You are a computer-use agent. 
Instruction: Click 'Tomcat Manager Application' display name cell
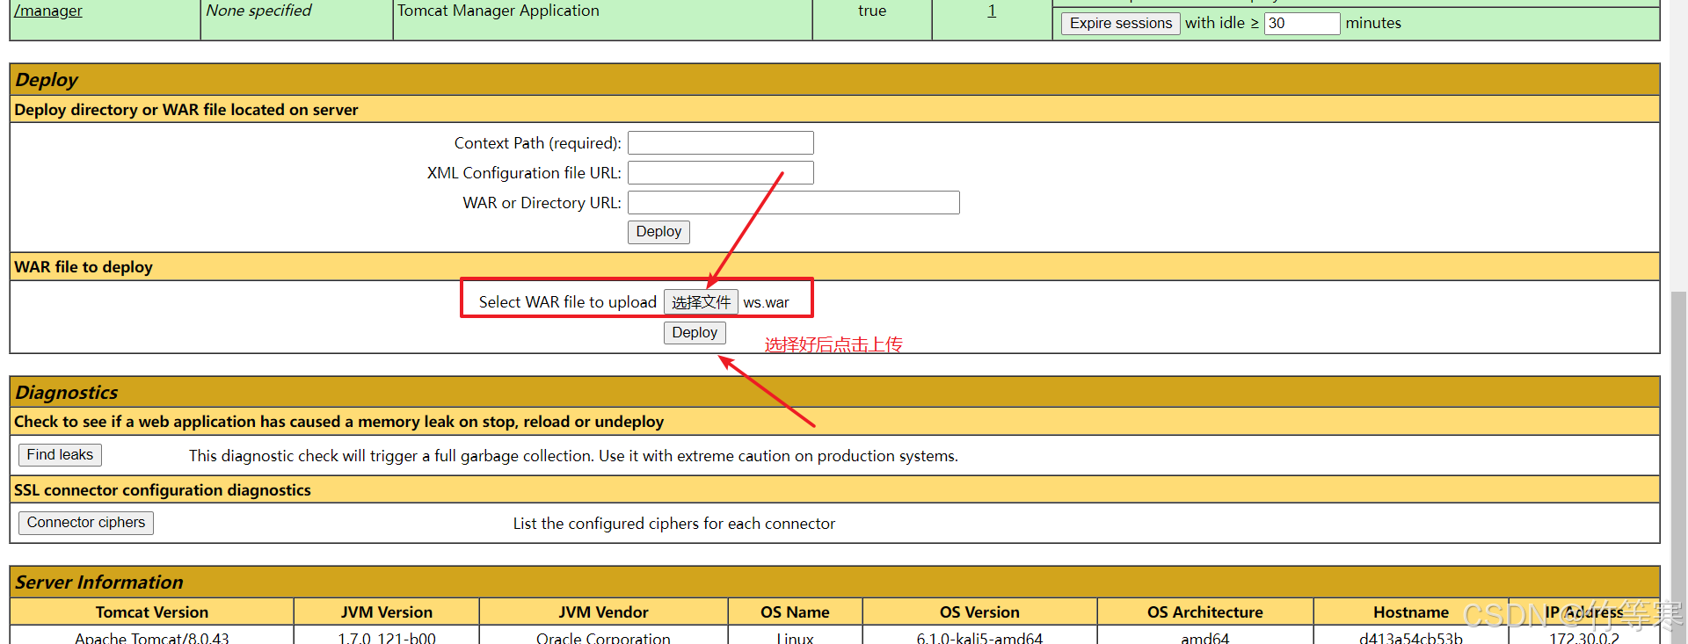[x=602, y=19]
